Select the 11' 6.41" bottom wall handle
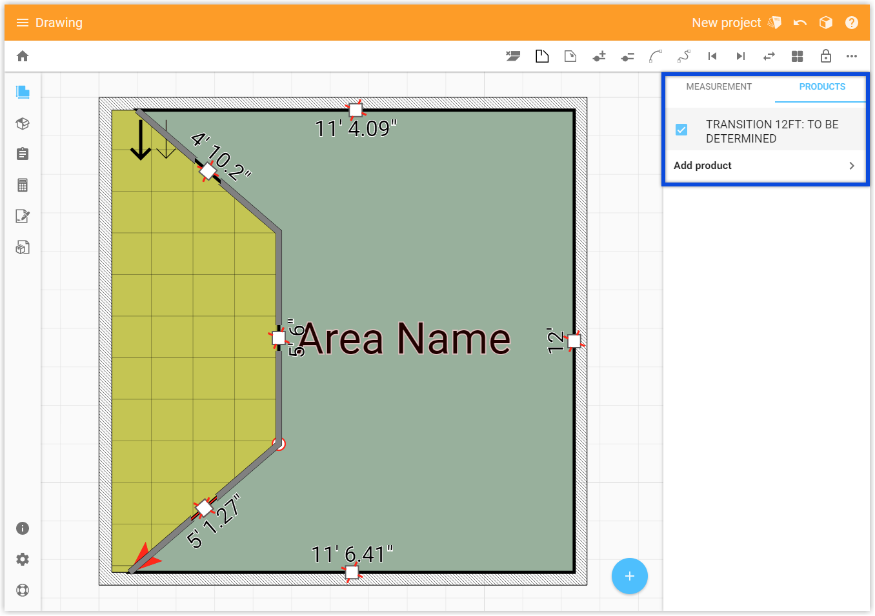875x616 pixels. tap(352, 572)
